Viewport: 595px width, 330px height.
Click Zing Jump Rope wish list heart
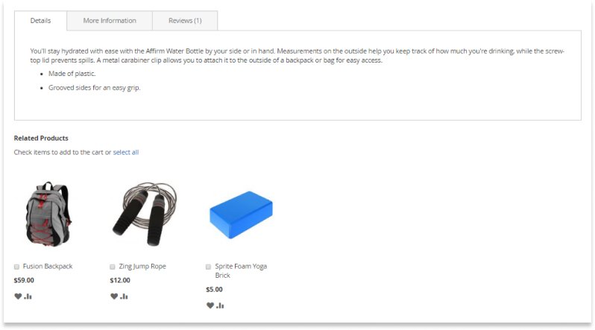(114, 296)
